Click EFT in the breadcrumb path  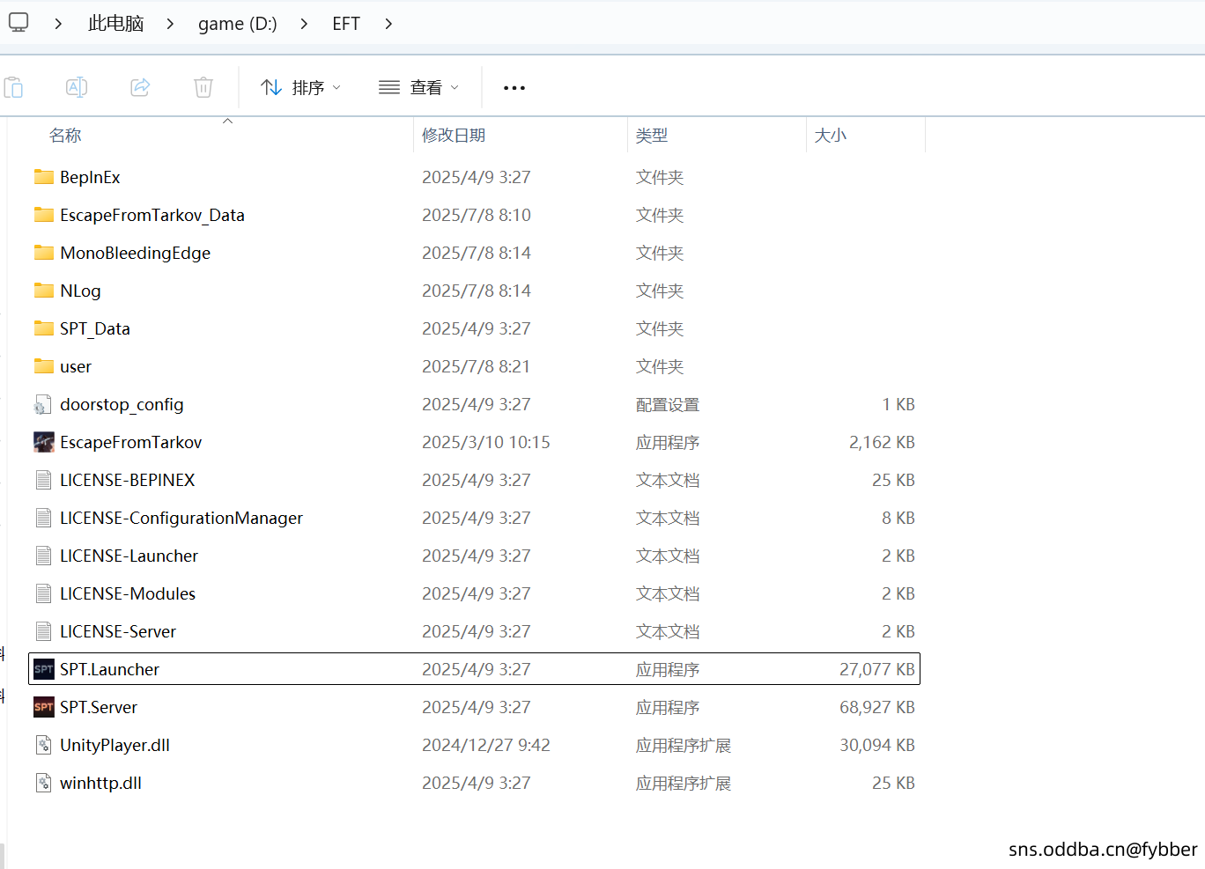346,24
